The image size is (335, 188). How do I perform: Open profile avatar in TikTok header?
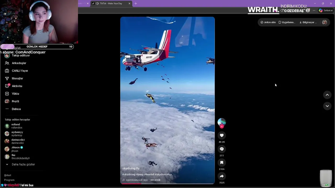324,22
